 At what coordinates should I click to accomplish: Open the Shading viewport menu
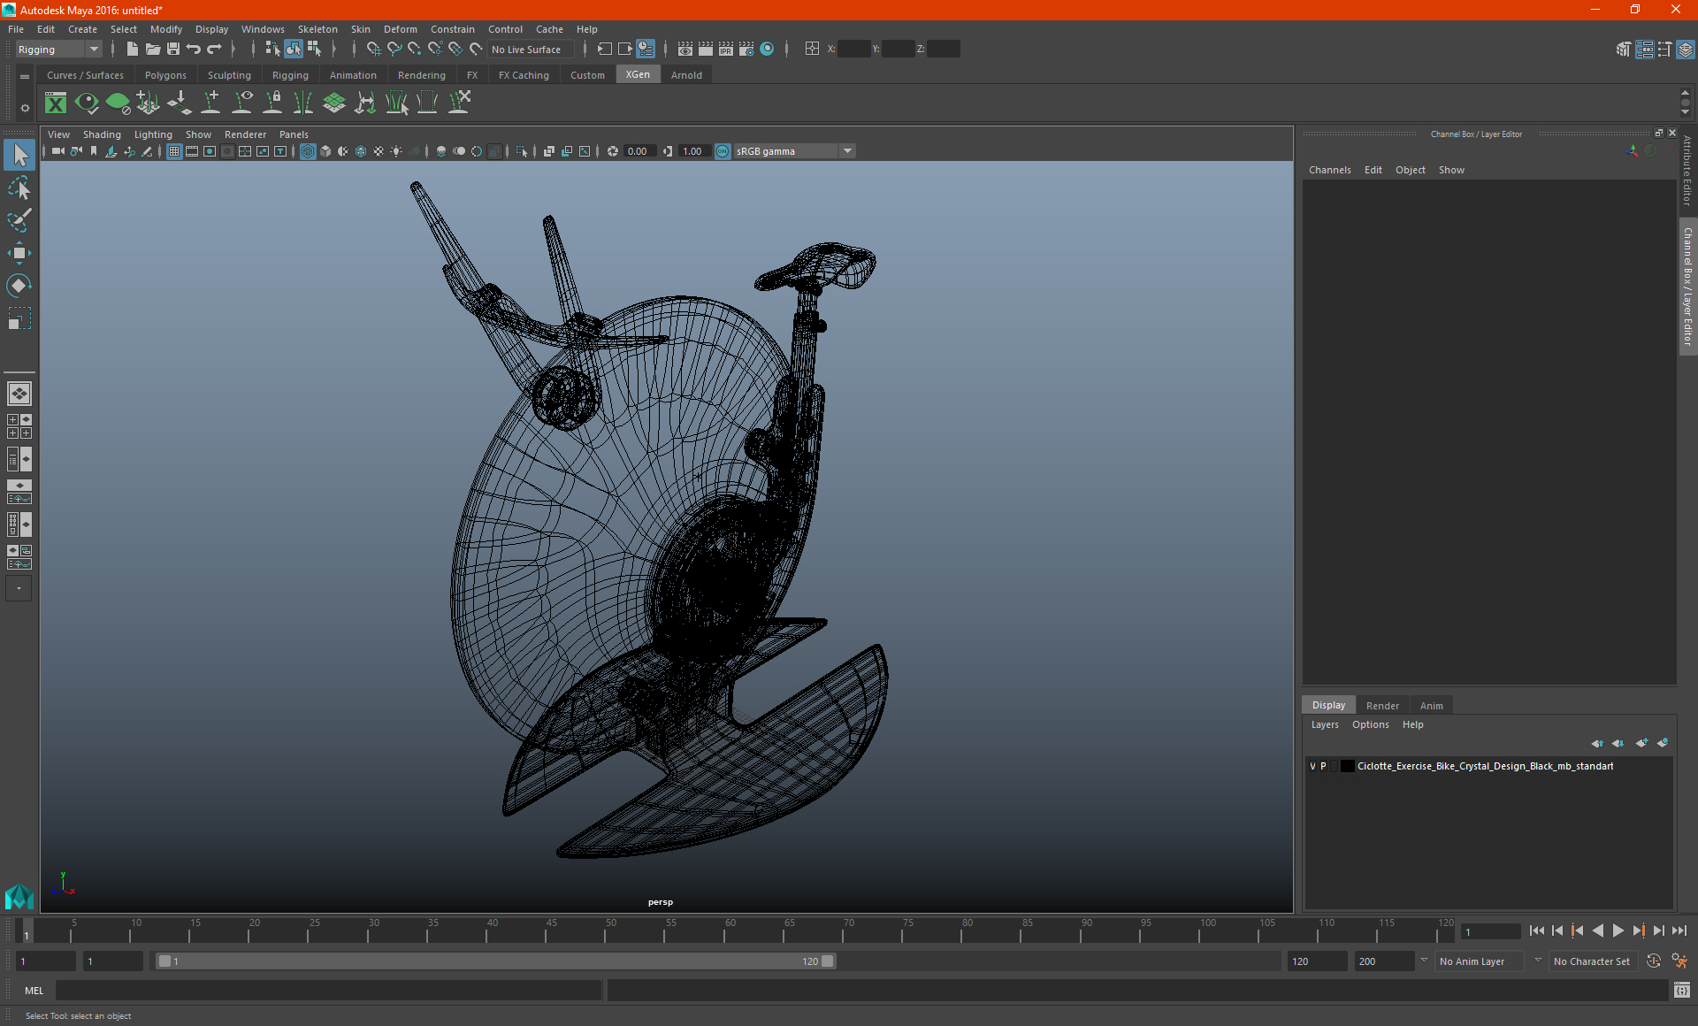click(102, 134)
